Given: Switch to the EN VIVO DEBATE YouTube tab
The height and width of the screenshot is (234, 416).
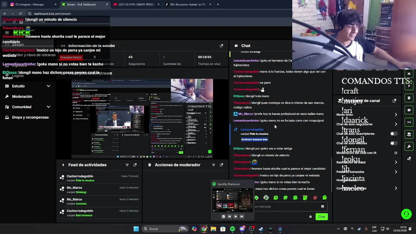Looking at the screenshot, I should (x=136, y=5).
